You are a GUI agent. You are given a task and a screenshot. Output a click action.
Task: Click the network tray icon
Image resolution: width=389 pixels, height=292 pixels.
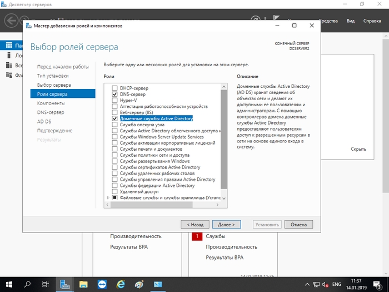coord(316,284)
